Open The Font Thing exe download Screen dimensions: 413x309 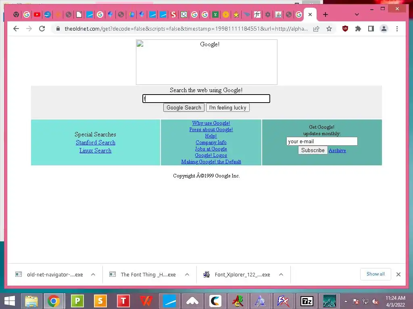(143, 274)
